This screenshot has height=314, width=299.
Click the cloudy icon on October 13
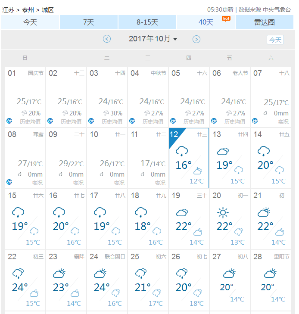click(x=223, y=151)
